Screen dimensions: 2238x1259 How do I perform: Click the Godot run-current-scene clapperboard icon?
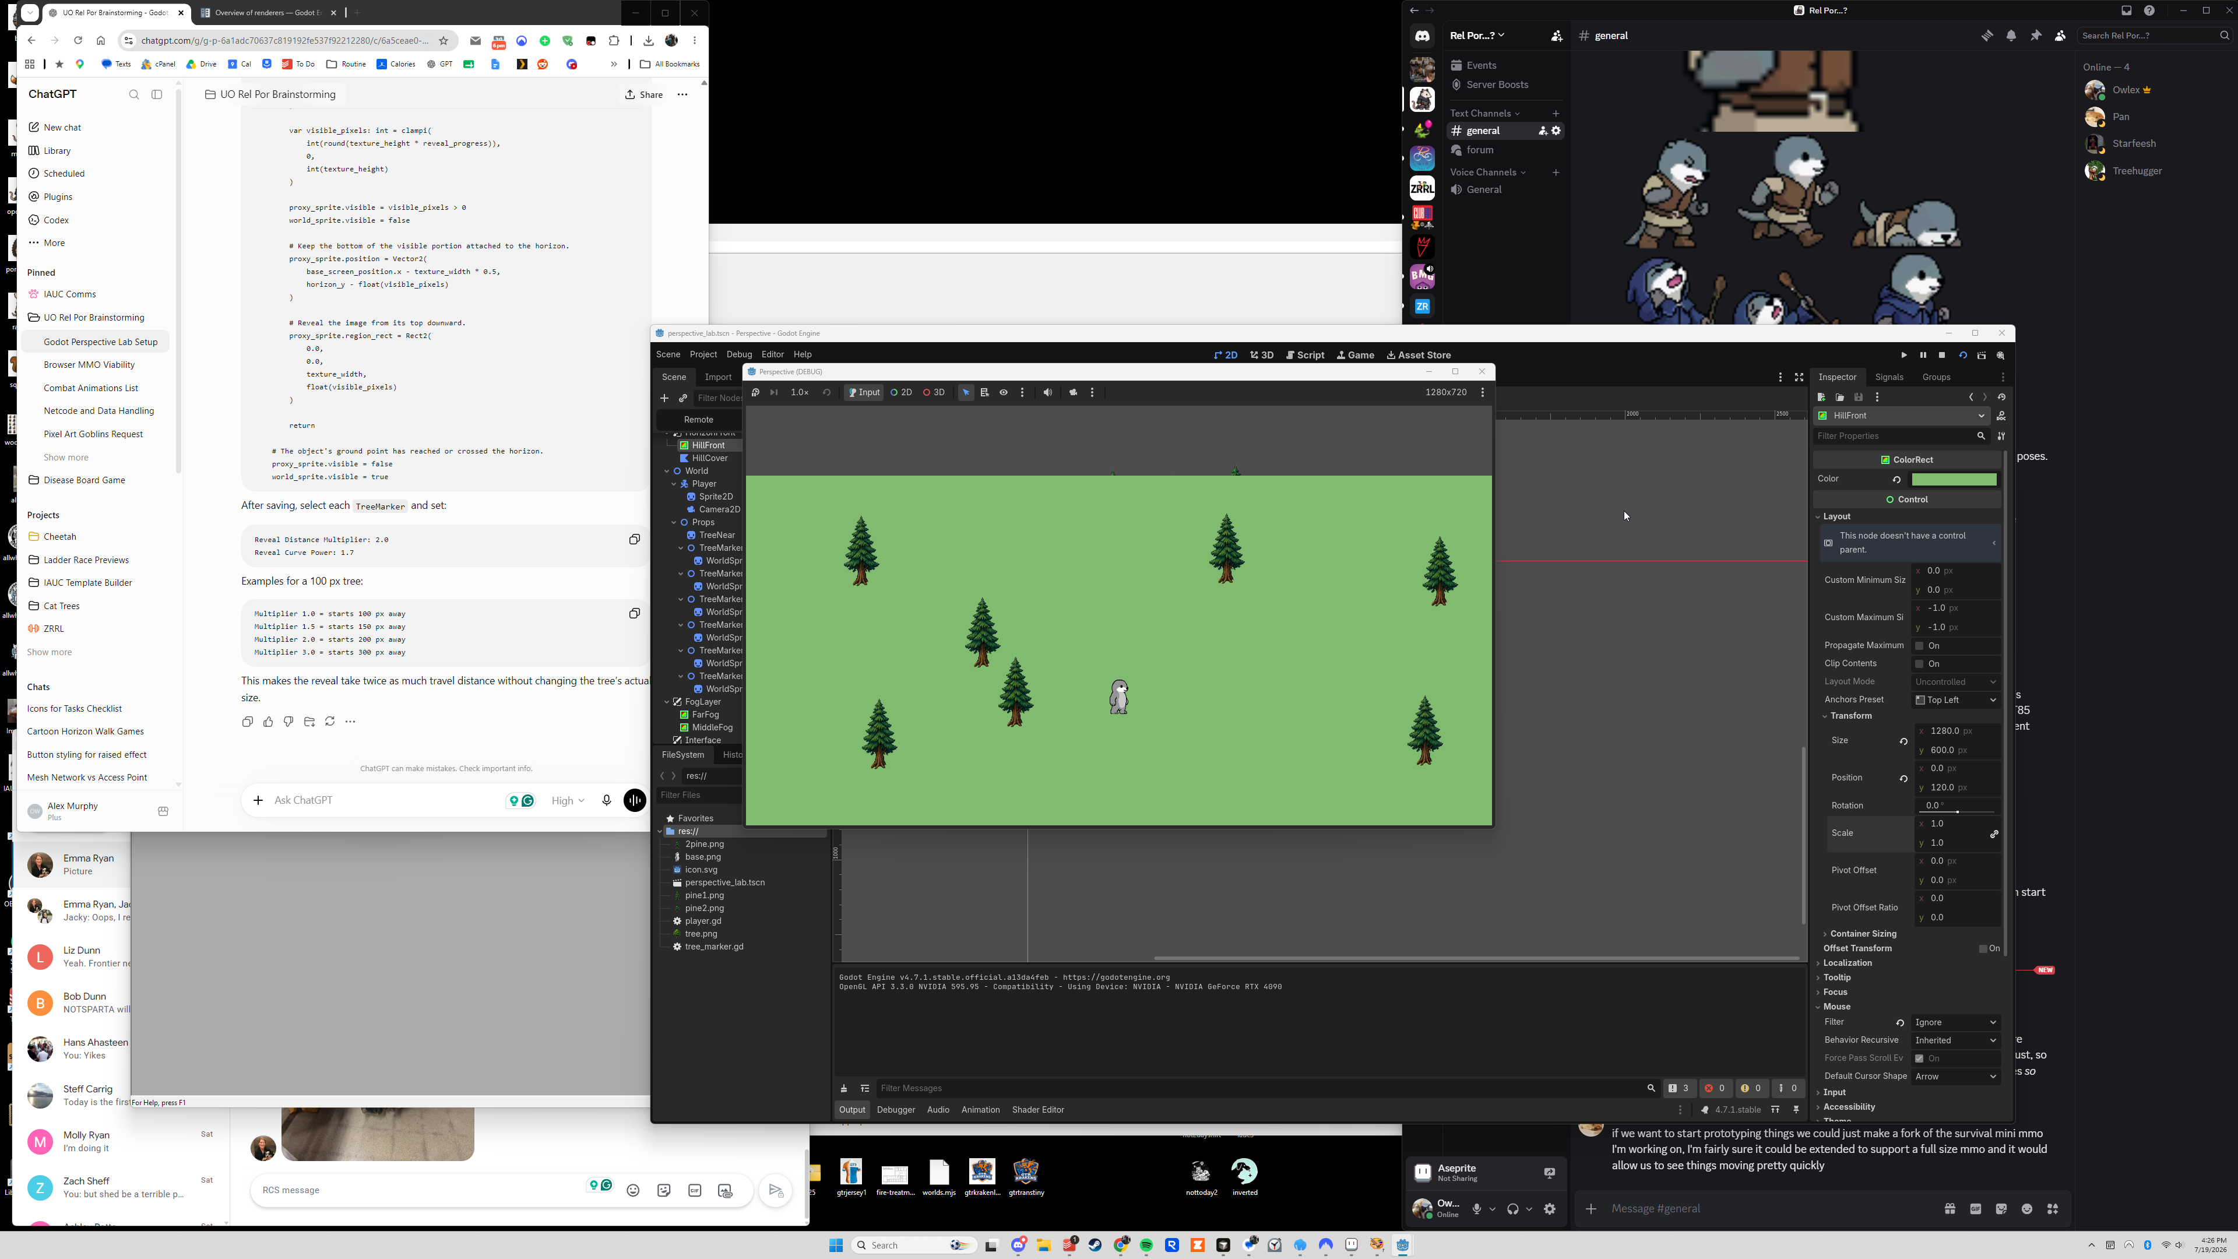coord(1982,356)
